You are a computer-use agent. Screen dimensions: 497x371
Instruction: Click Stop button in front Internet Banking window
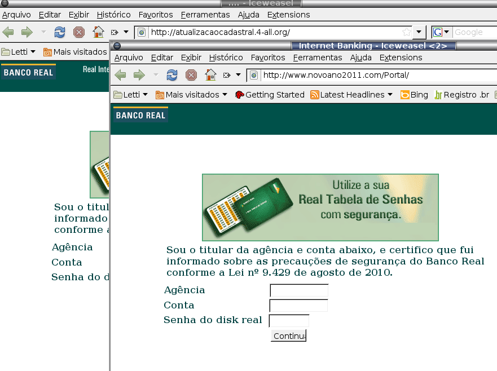coord(191,75)
